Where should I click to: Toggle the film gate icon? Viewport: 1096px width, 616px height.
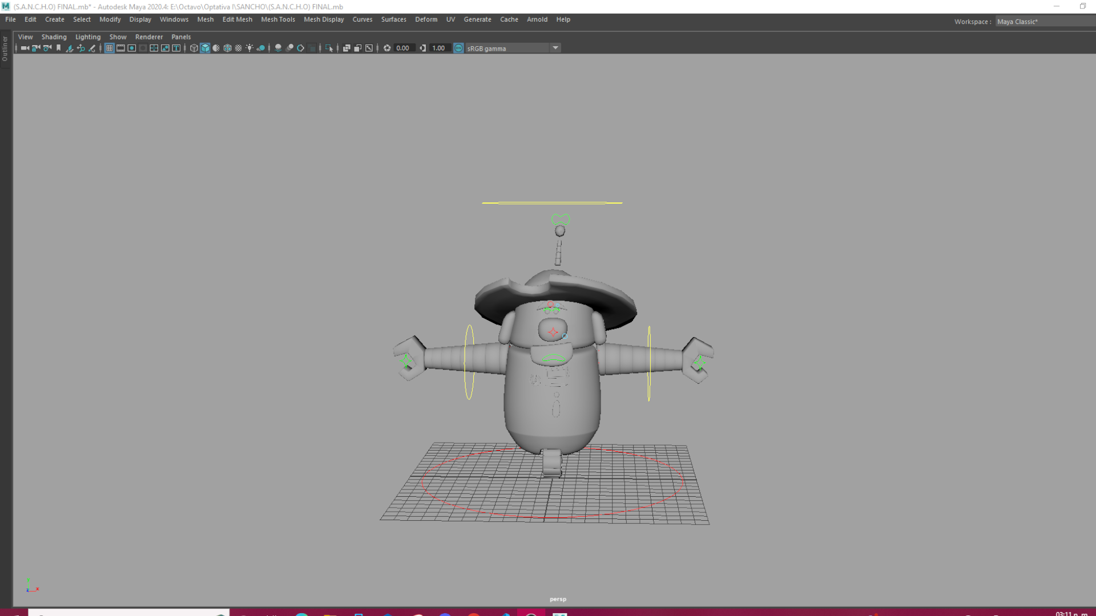pyautogui.click(x=120, y=48)
